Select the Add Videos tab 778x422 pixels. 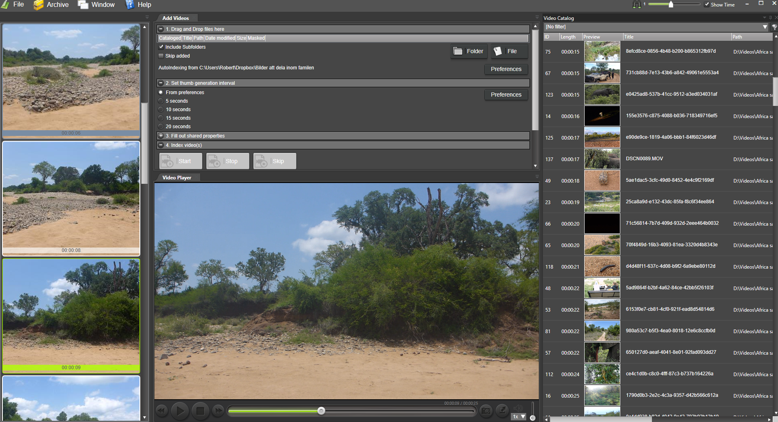click(176, 18)
